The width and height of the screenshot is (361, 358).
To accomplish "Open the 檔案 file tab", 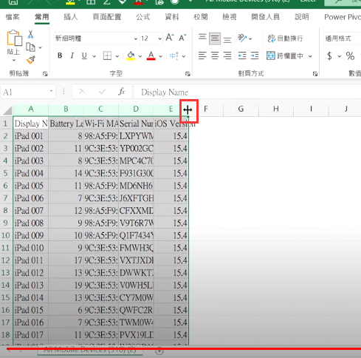I will (13, 17).
